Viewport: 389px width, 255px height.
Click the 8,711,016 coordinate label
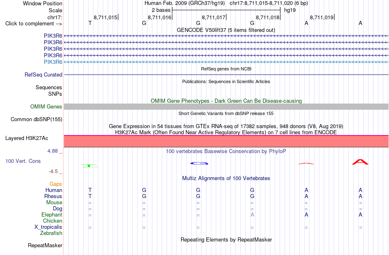[x=160, y=17]
